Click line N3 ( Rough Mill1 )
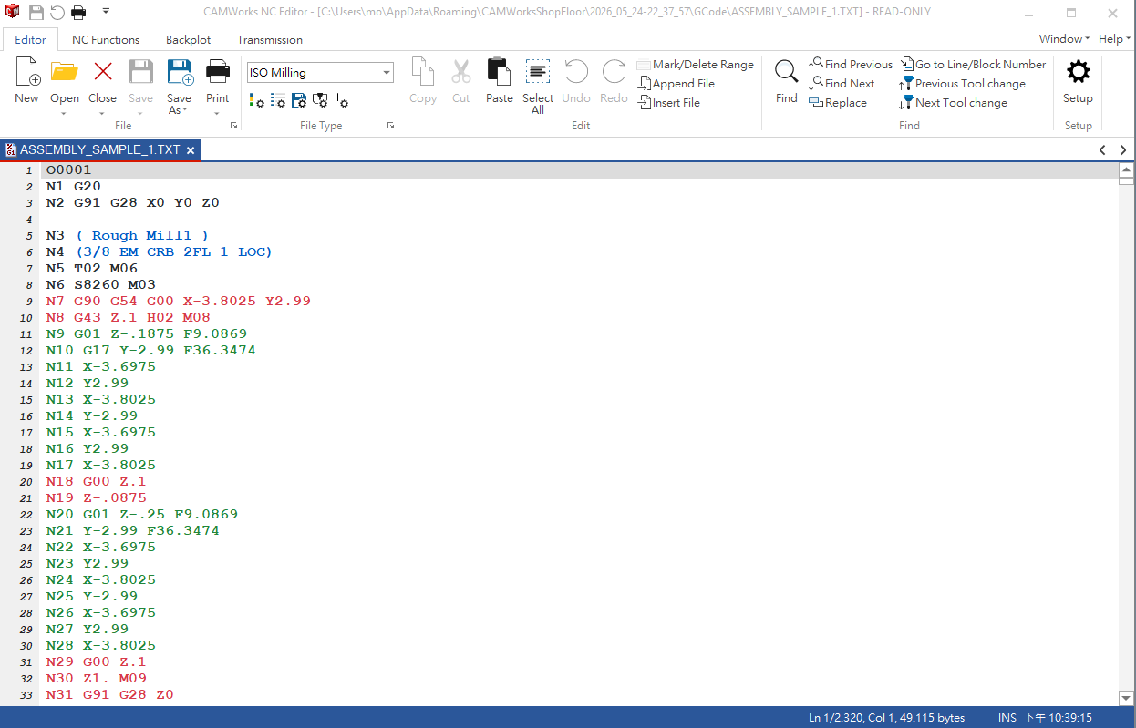This screenshot has width=1136, height=728. [x=128, y=235]
